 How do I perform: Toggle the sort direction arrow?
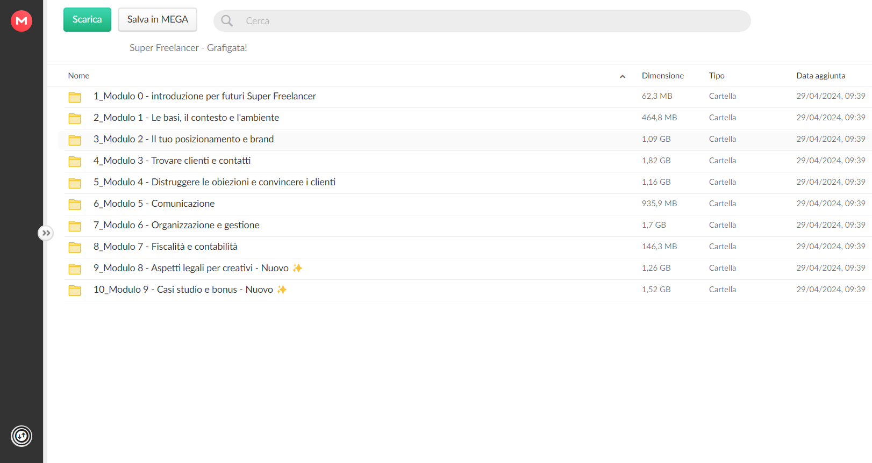coord(623,76)
